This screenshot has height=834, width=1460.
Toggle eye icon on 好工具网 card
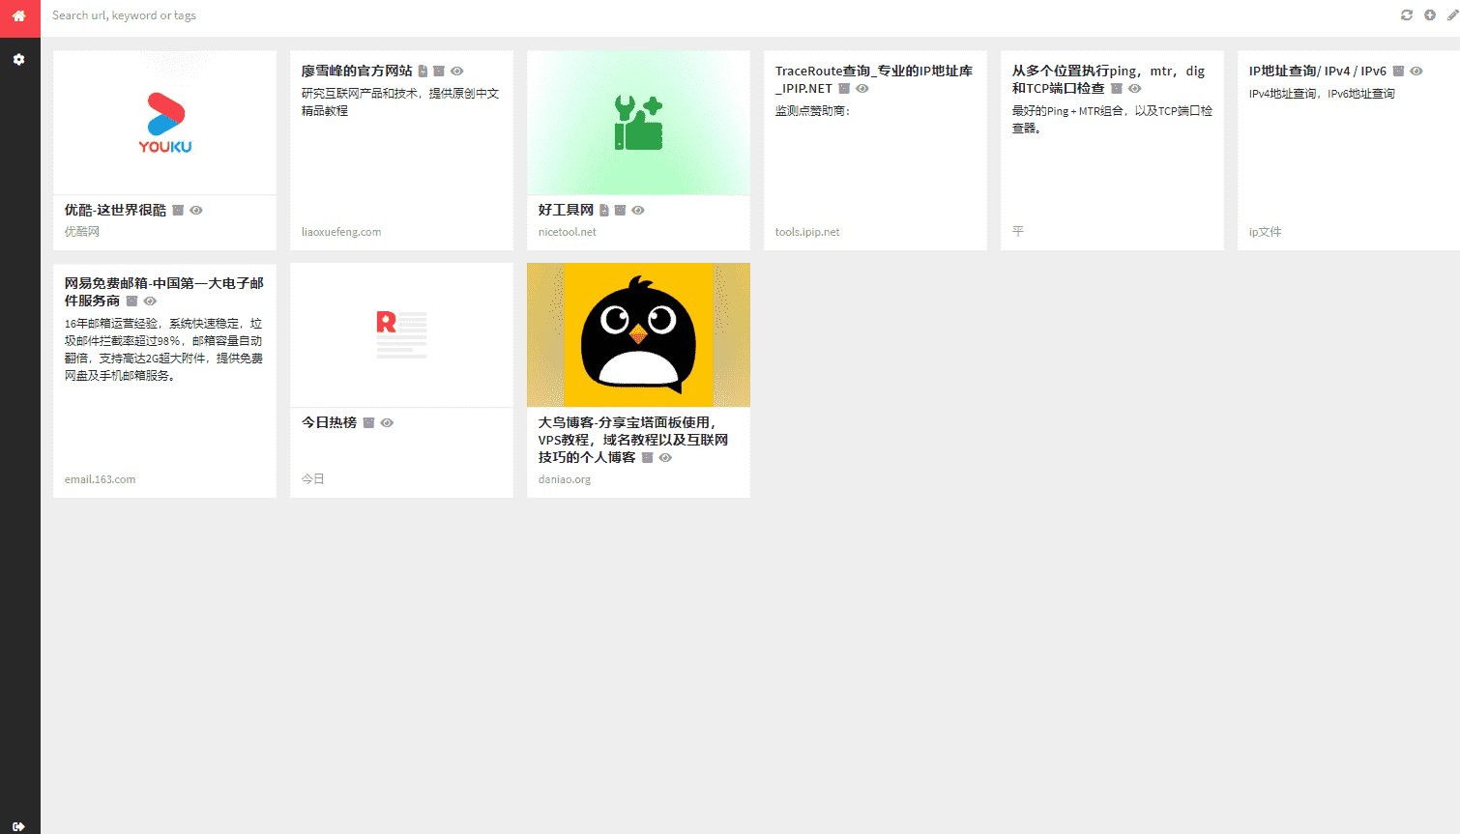click(x=638, y=210)
